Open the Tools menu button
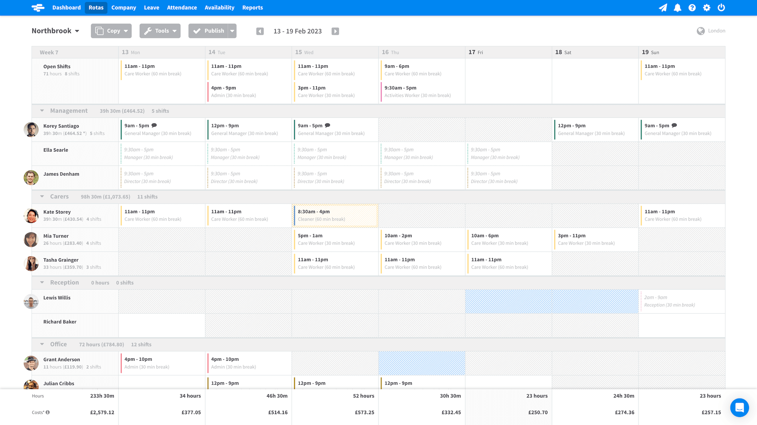The image size is (757, 425). click(x=160, y=31)
